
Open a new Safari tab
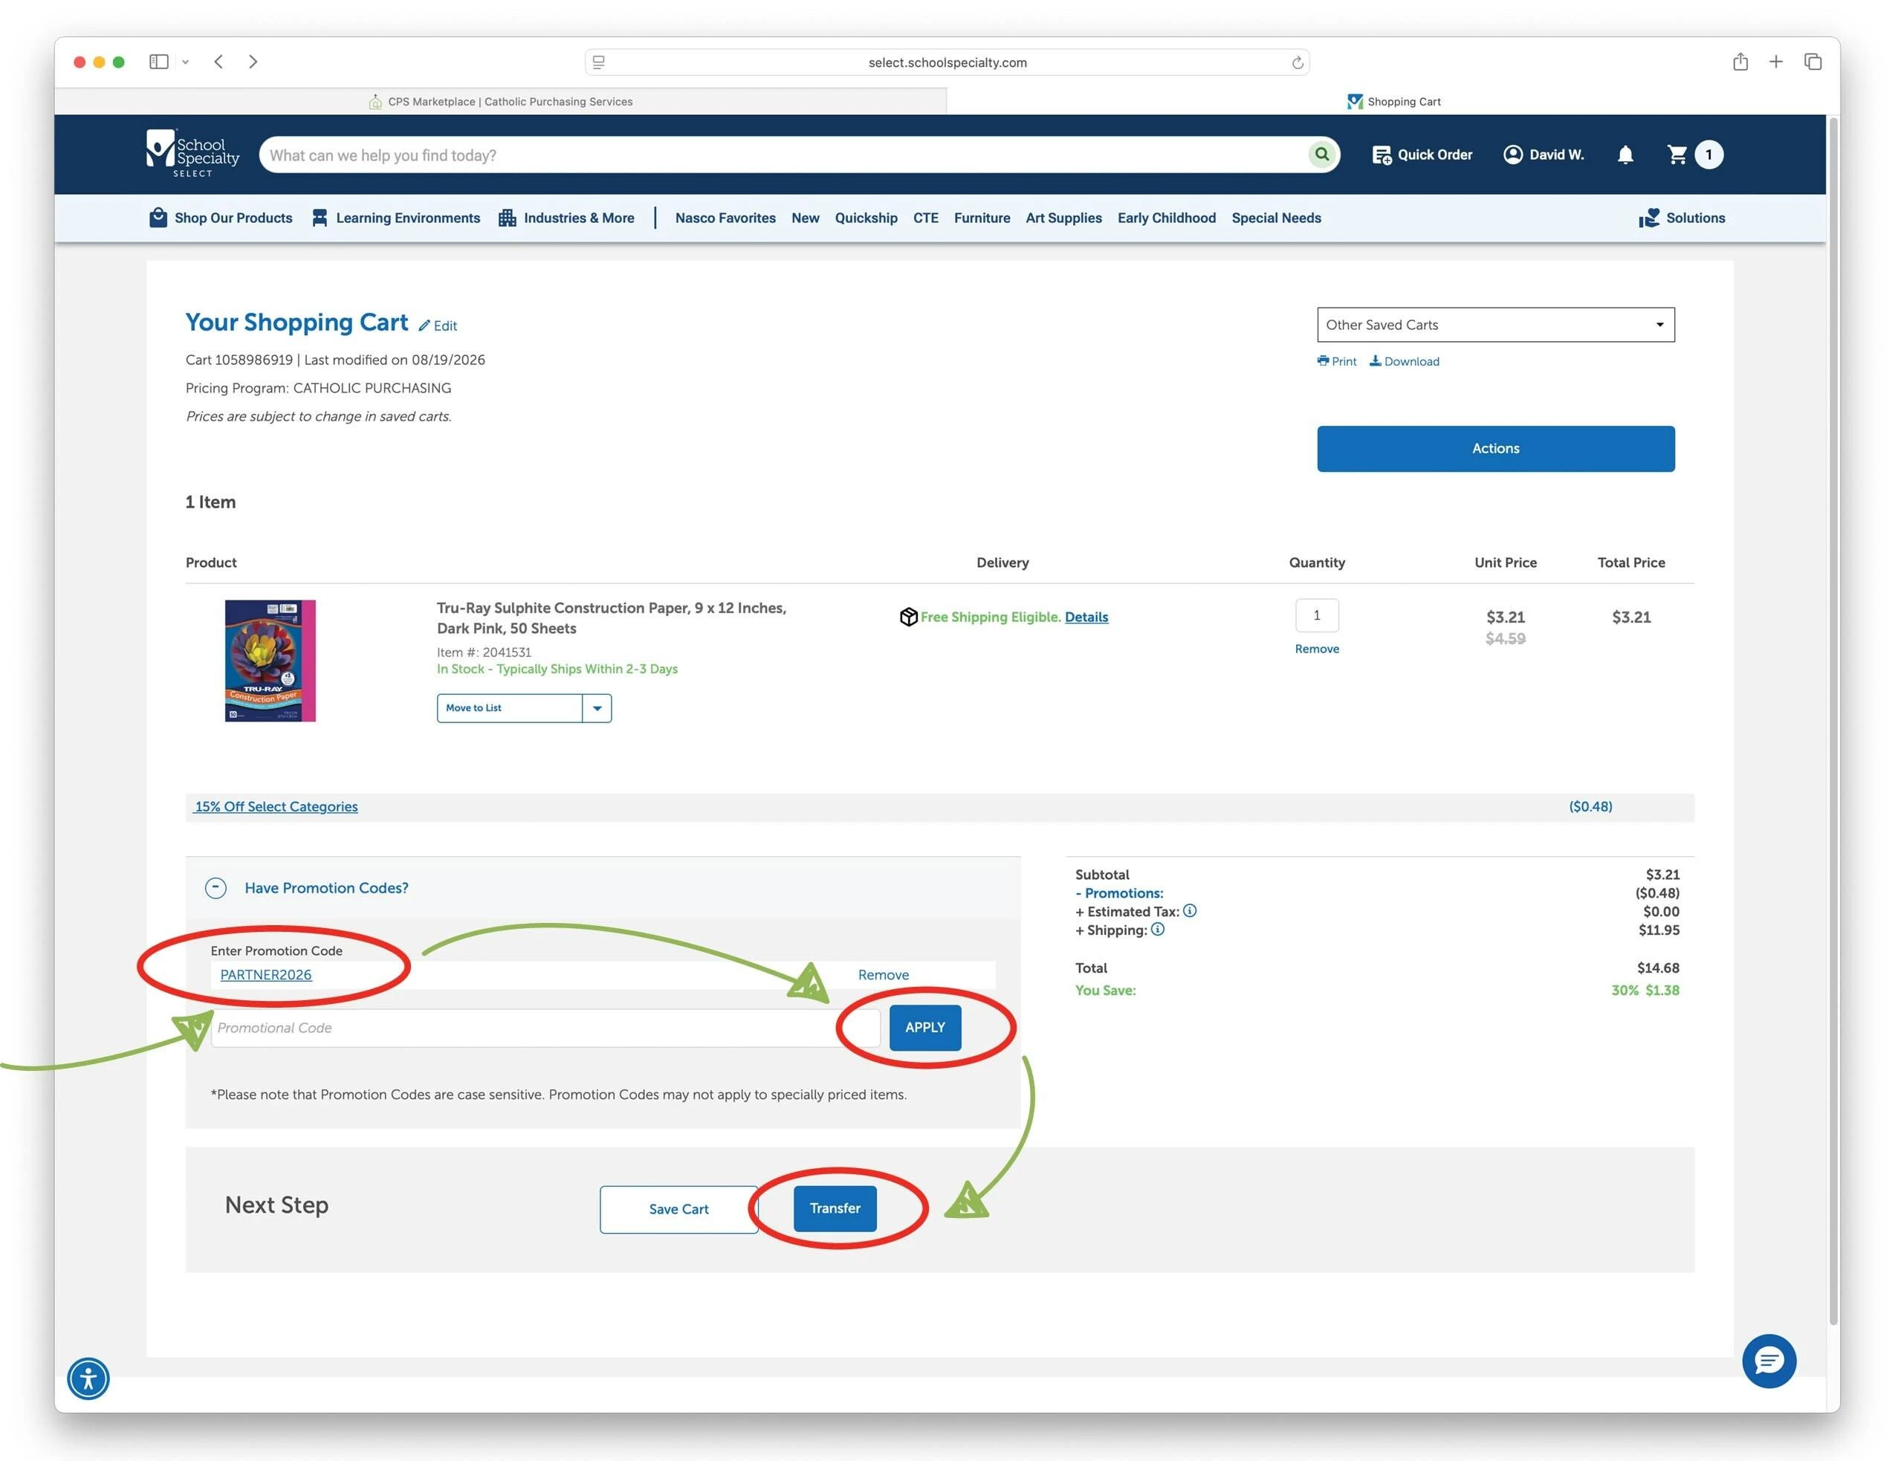[x=1776, y=62]
